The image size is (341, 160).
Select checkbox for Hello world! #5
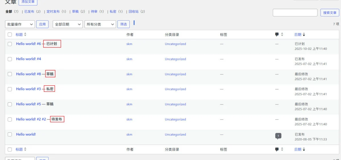pyautogui.click(x=10, y=104)
